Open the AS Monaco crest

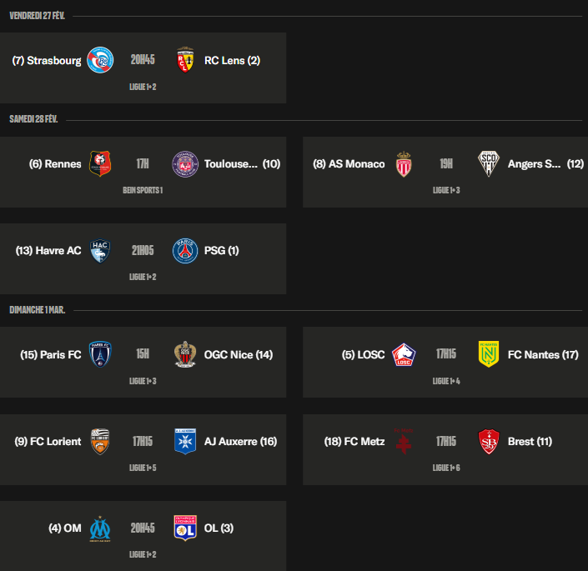(x=404, y=164)
